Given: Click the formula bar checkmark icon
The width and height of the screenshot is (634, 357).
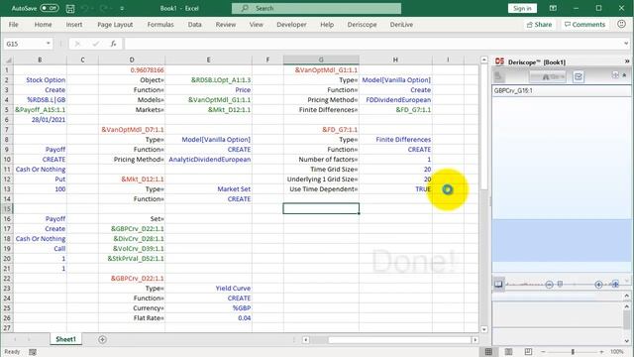Looking at the screenshot, I should tap(95, 44).
